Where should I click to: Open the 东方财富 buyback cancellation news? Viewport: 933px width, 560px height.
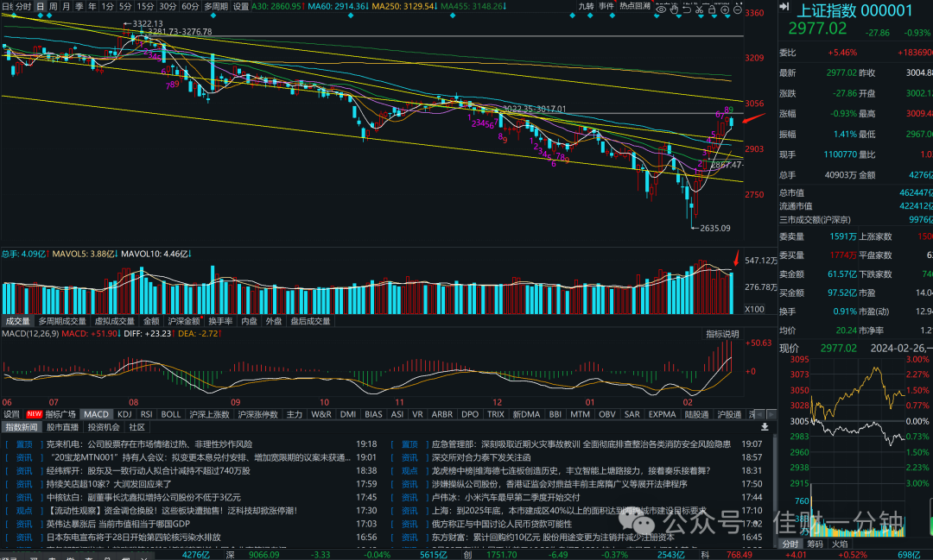(553, 538)
